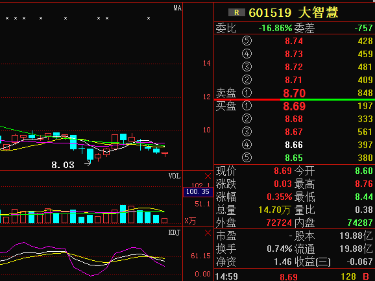This screenshot has height=281, width=375.
Task: Click the 总量 value 14.70万
Action: [x=274, y=210]
